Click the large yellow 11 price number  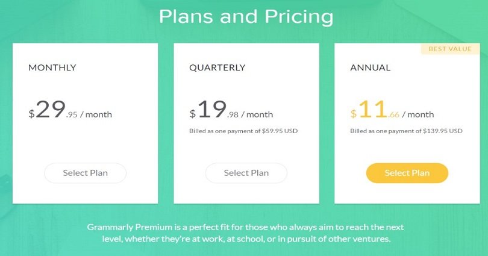(x=373, y=109)
